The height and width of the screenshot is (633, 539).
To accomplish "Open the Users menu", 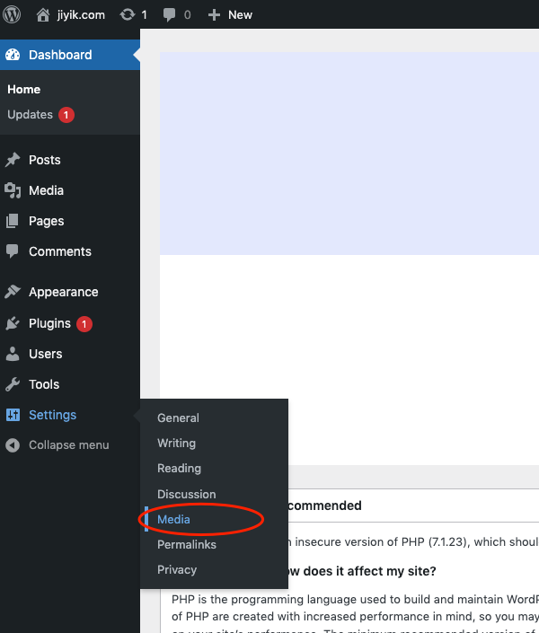I will pos(46,354).
